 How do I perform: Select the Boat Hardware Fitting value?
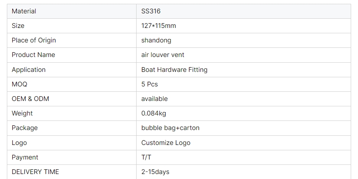[174, 70]
